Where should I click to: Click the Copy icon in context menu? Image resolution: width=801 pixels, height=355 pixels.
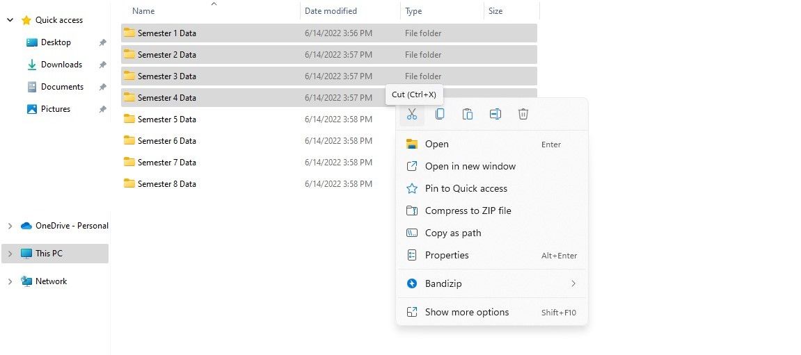(440, 114)
